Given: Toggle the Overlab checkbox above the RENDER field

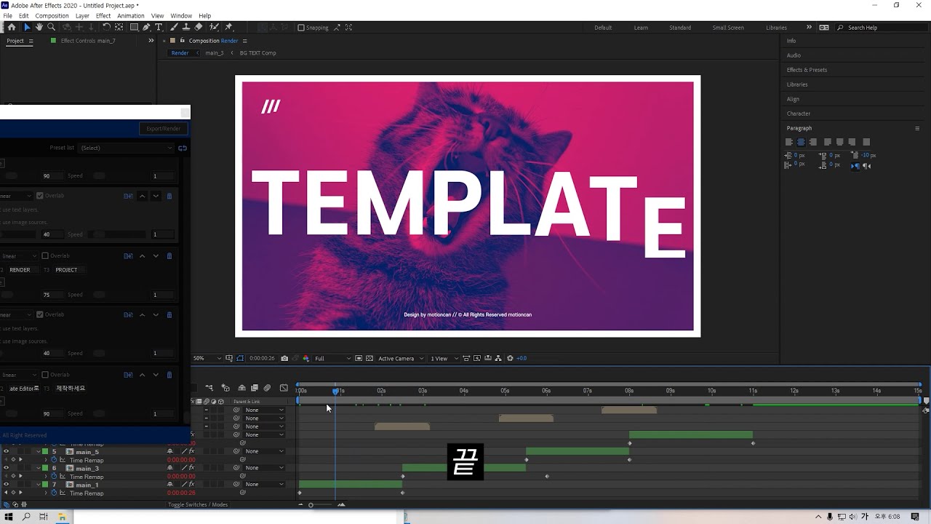Looking at the screenshot, I should pos(45,256).
